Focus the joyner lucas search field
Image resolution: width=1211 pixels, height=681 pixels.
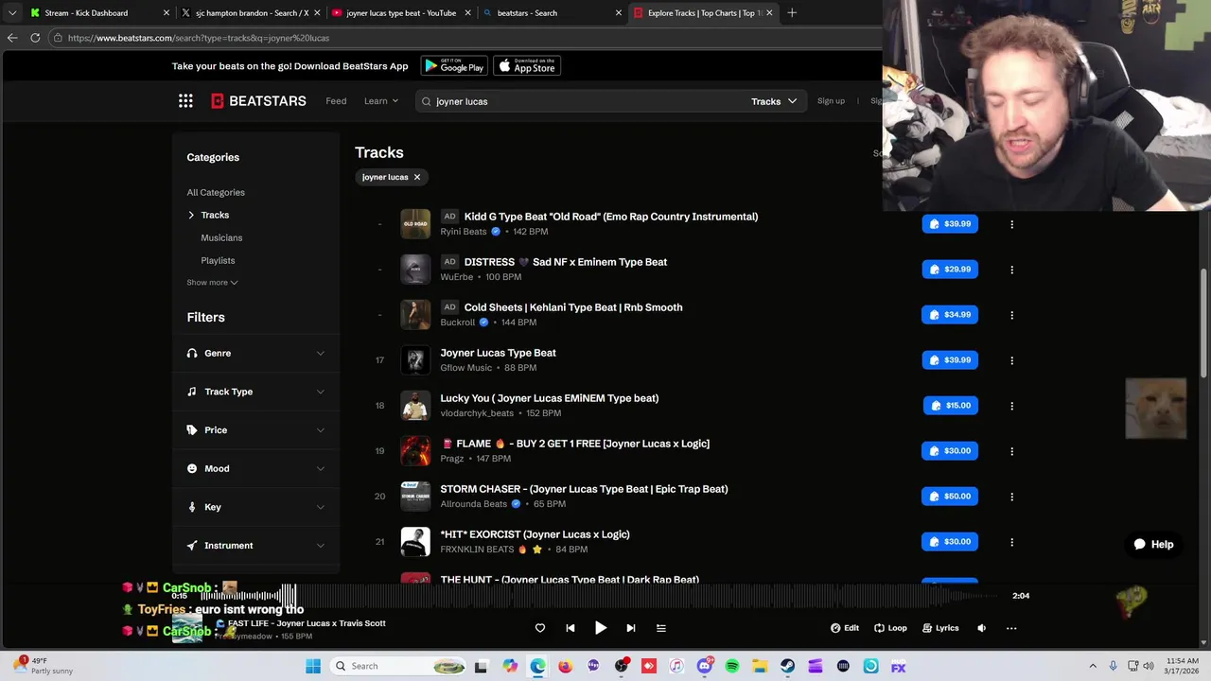pyautogui.click(x=582, y=101)
